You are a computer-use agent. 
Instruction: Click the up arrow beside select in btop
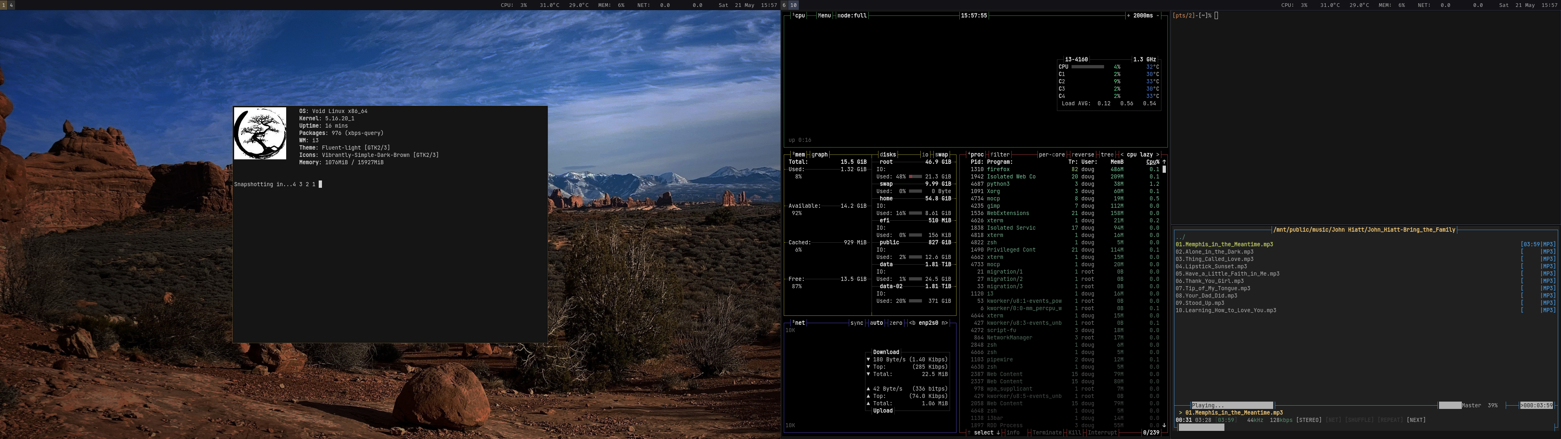[969, 433]
